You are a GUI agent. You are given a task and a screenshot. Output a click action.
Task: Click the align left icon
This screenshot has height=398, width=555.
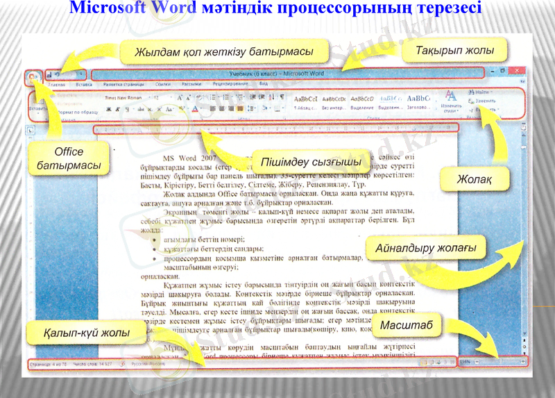213,108
